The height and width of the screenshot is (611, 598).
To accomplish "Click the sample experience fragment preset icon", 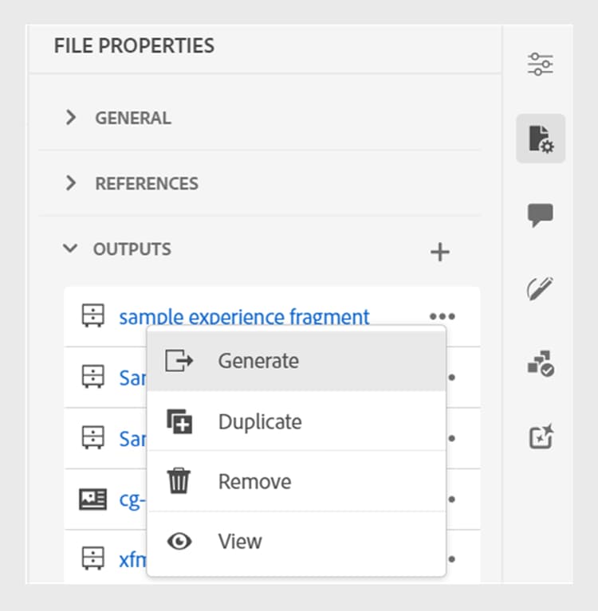I will click(x=93, y=317).
